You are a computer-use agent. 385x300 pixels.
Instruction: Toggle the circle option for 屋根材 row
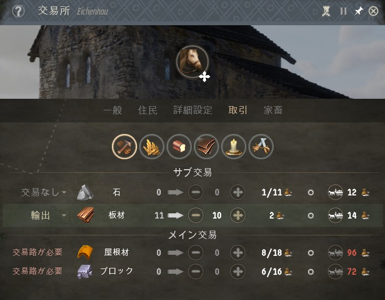tap(310, 253)
